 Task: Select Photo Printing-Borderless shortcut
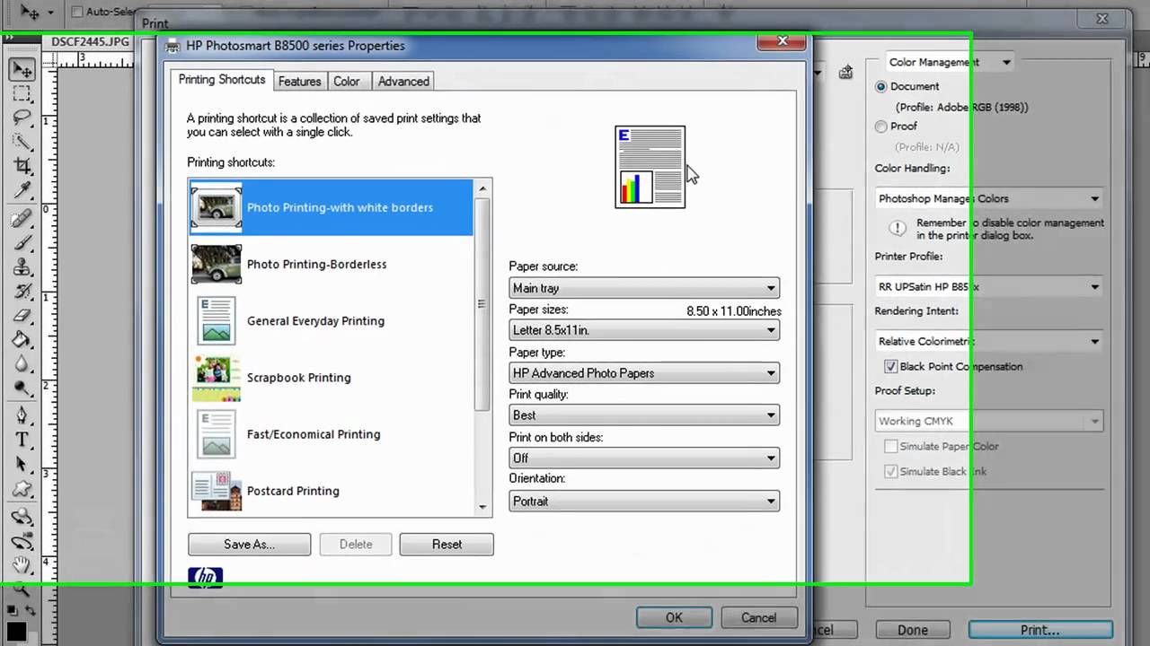click(331, 264)
